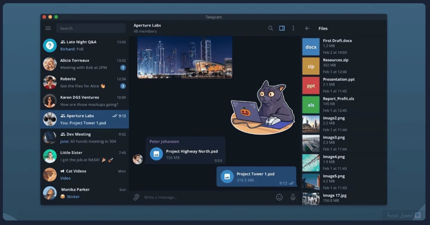Focus the Write a message field
The height and width of the screenshot is (225, 430).
click(x=208, y=197)
